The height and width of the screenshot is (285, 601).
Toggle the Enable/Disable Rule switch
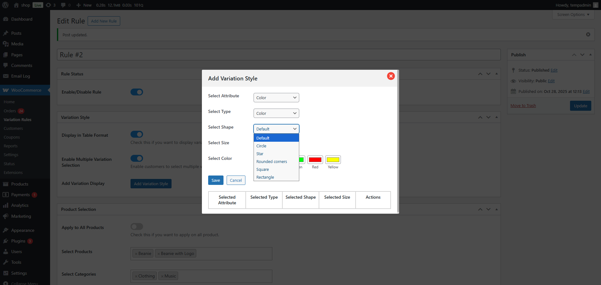point(137,92)
